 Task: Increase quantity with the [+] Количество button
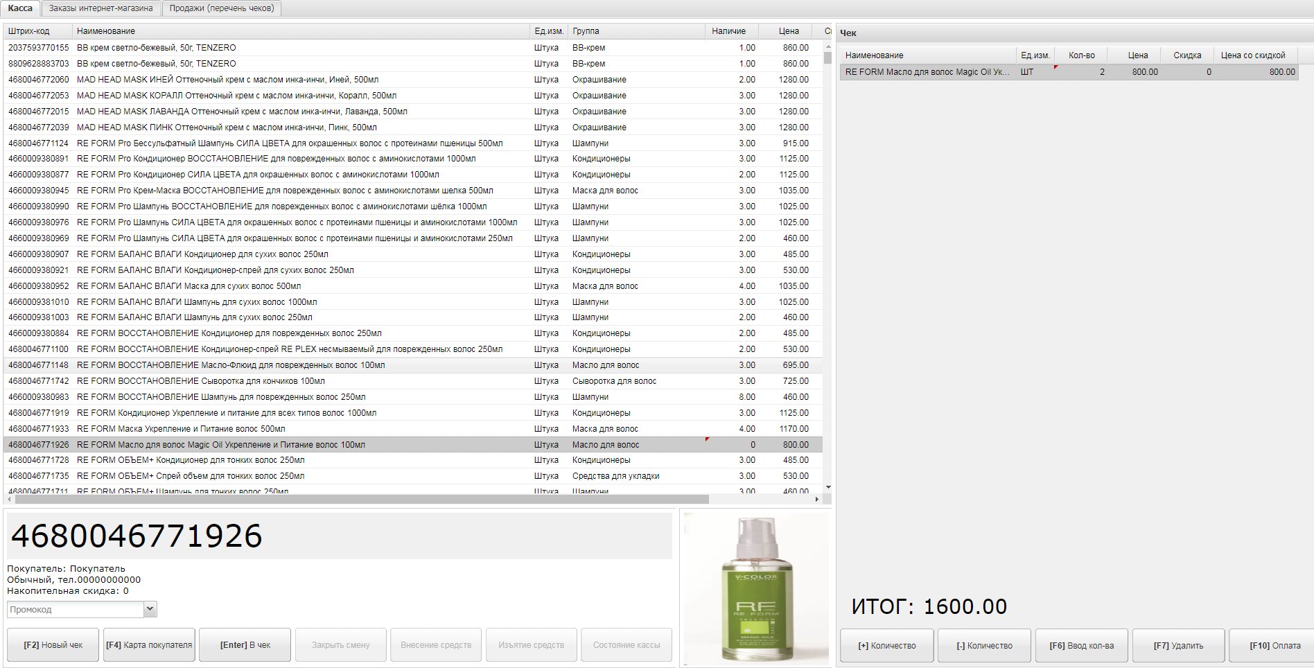887,646
